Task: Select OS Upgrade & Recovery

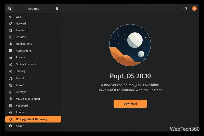Action: coord(33,119)
